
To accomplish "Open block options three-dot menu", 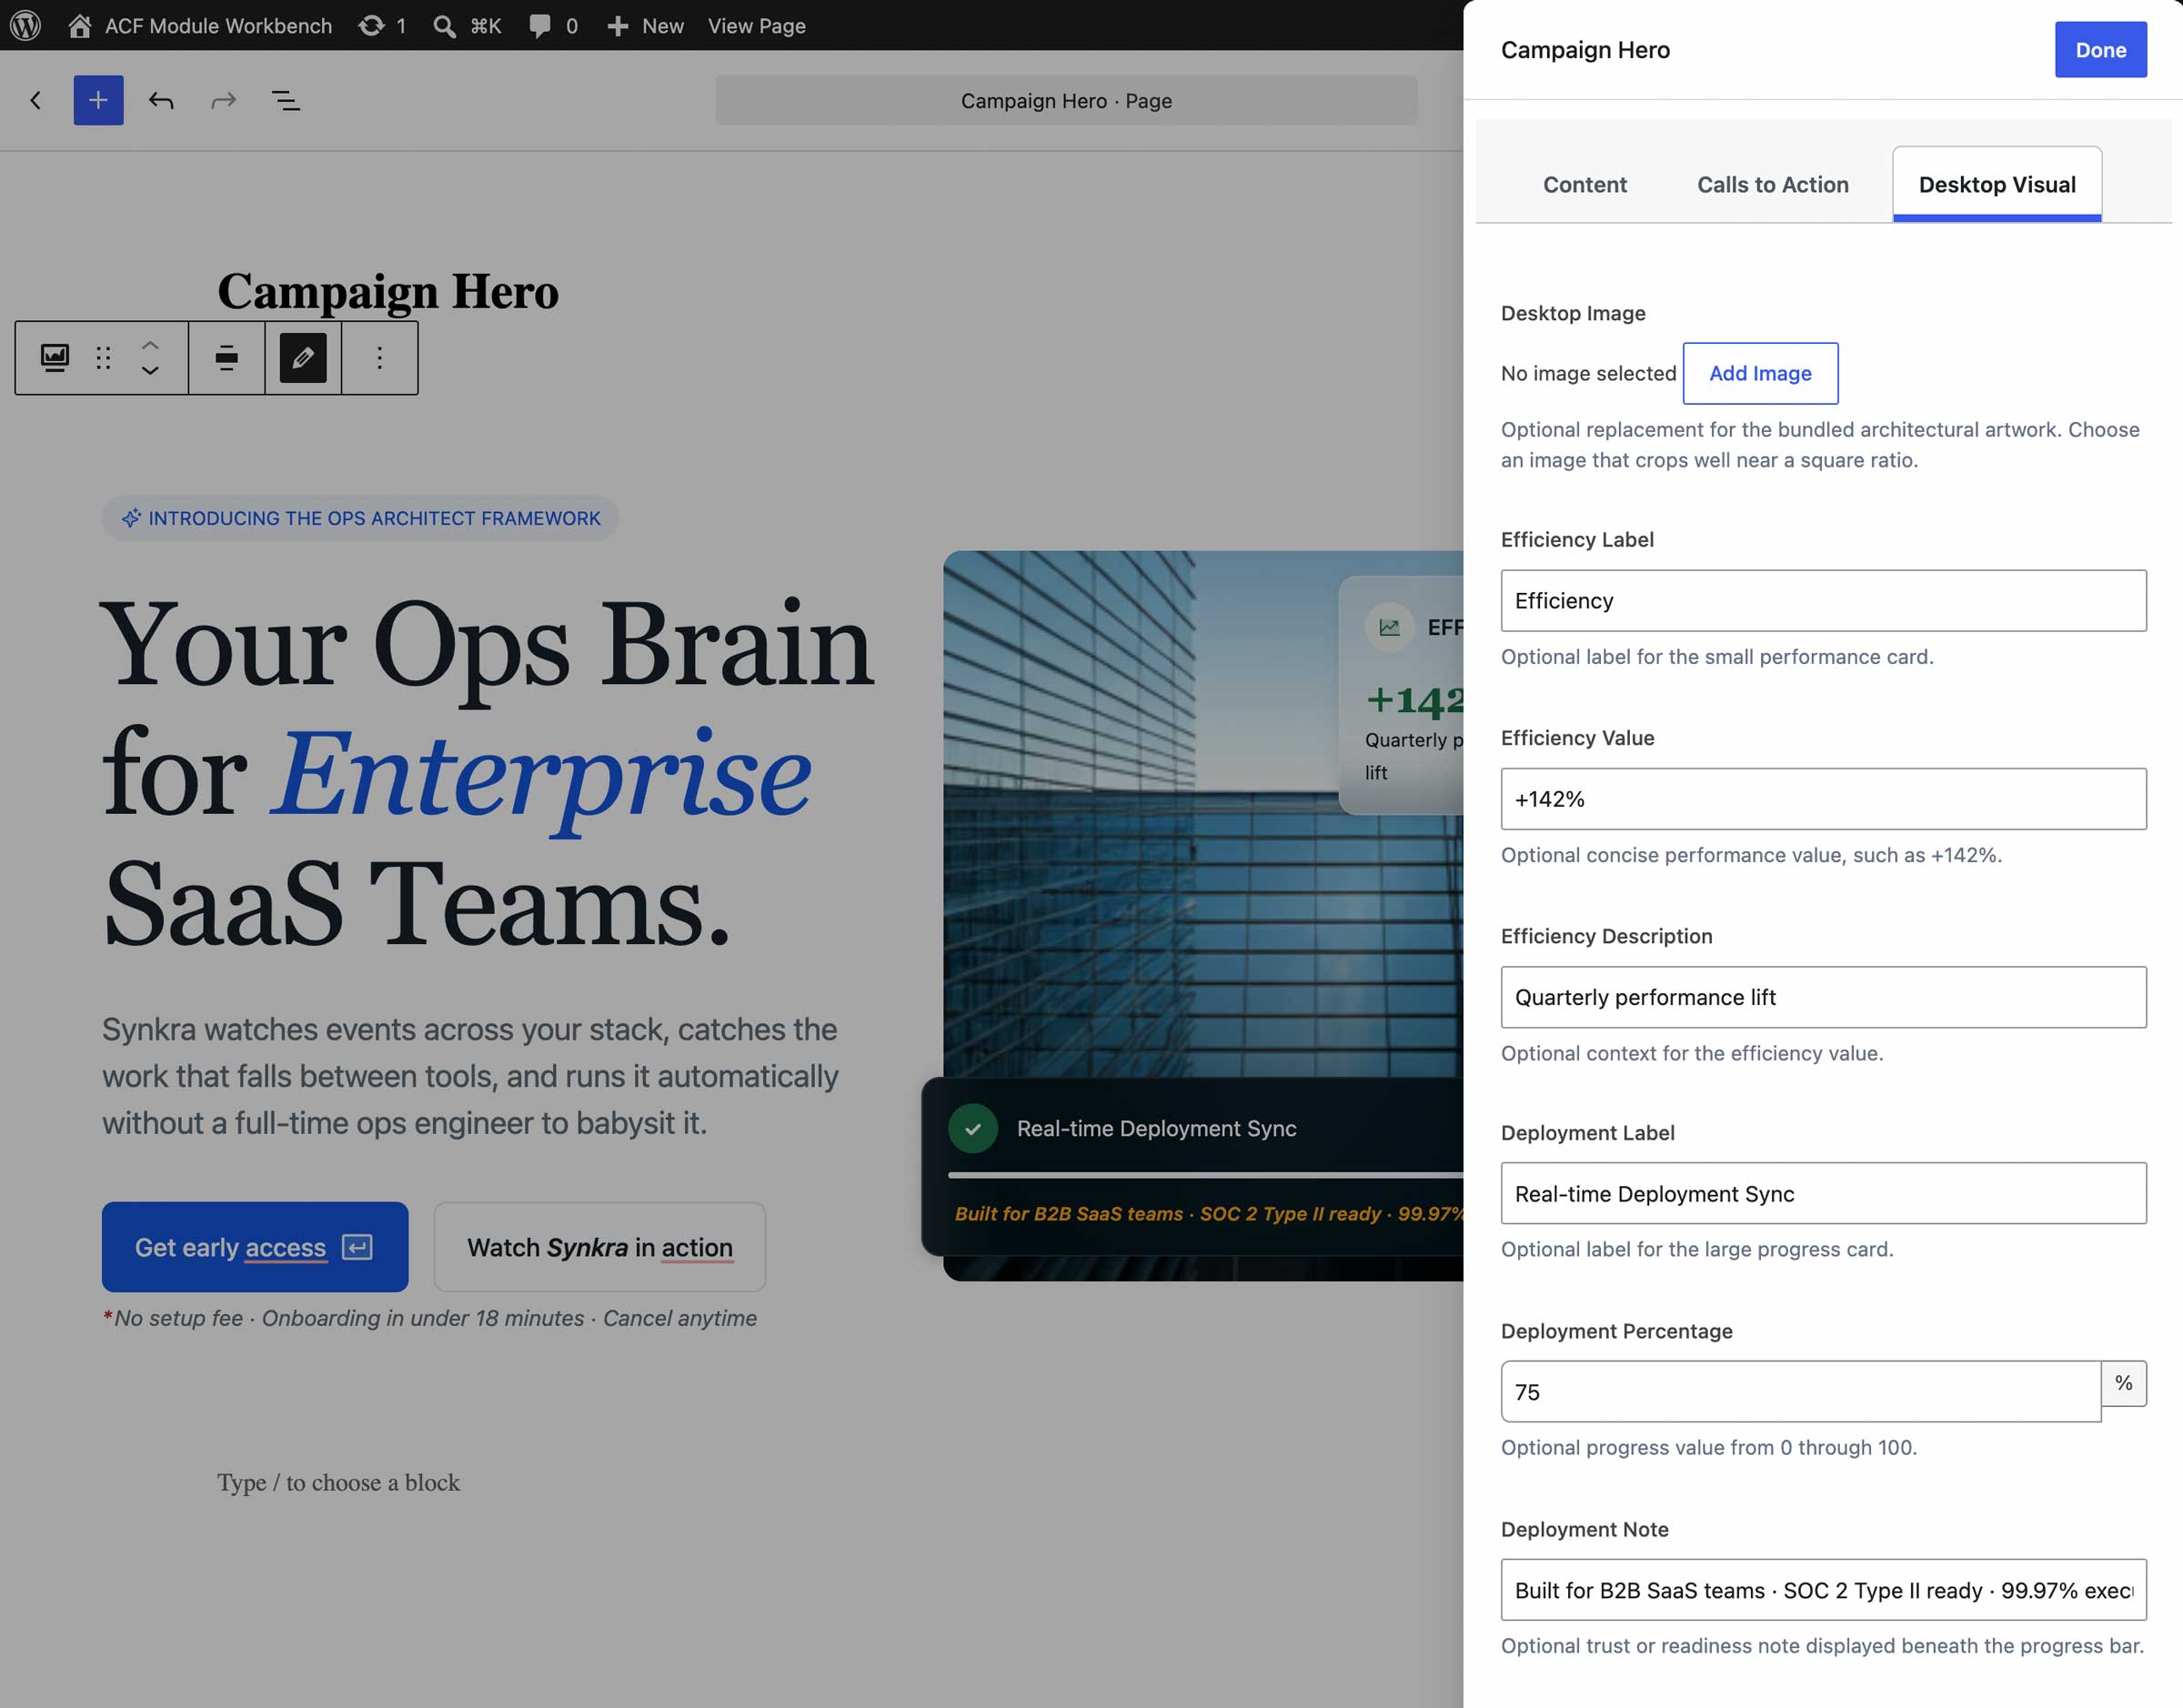I will click(380, 357).
